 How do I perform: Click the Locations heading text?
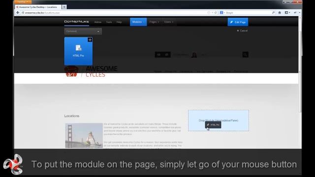pos(72,116)
